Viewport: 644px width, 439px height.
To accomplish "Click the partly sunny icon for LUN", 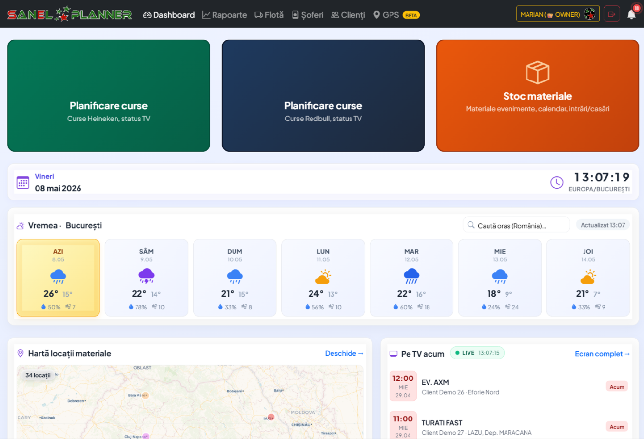I will click(x=323, y=277).
